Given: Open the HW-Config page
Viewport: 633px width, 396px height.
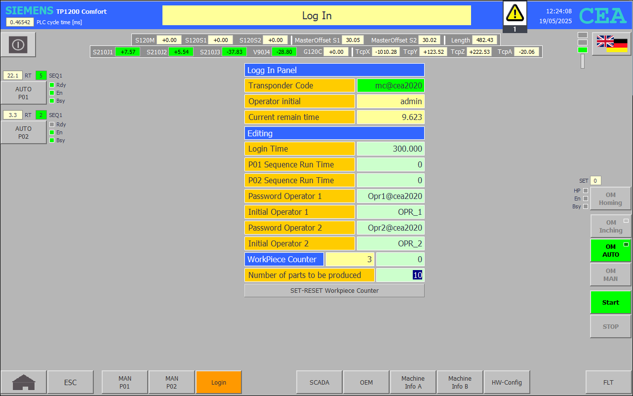Looking at the screenshot, I should [x=507, y=382].
